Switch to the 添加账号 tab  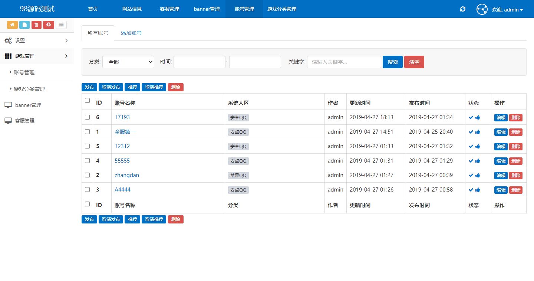tap(131, 33)
